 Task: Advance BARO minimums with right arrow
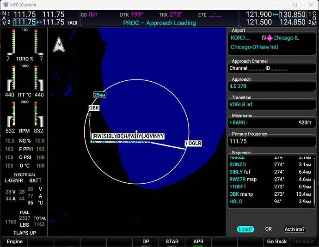pos(247,123)
